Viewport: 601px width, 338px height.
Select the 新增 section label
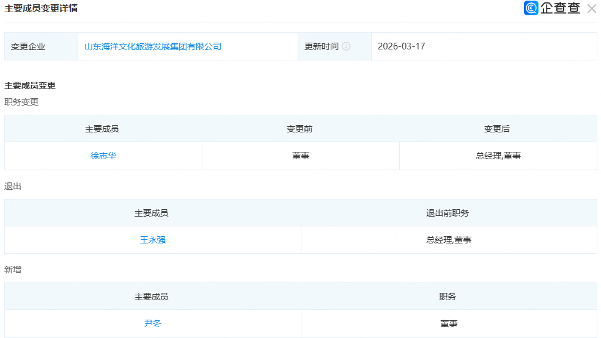pos(13,269)
